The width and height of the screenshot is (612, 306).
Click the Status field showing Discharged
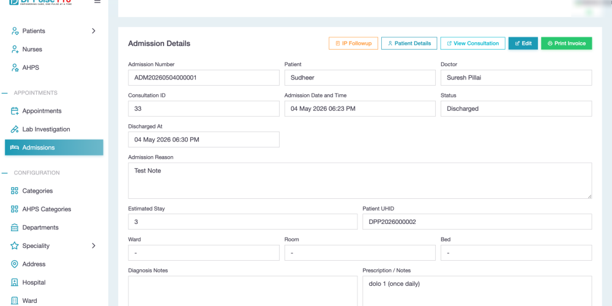[x=517, y=108]
